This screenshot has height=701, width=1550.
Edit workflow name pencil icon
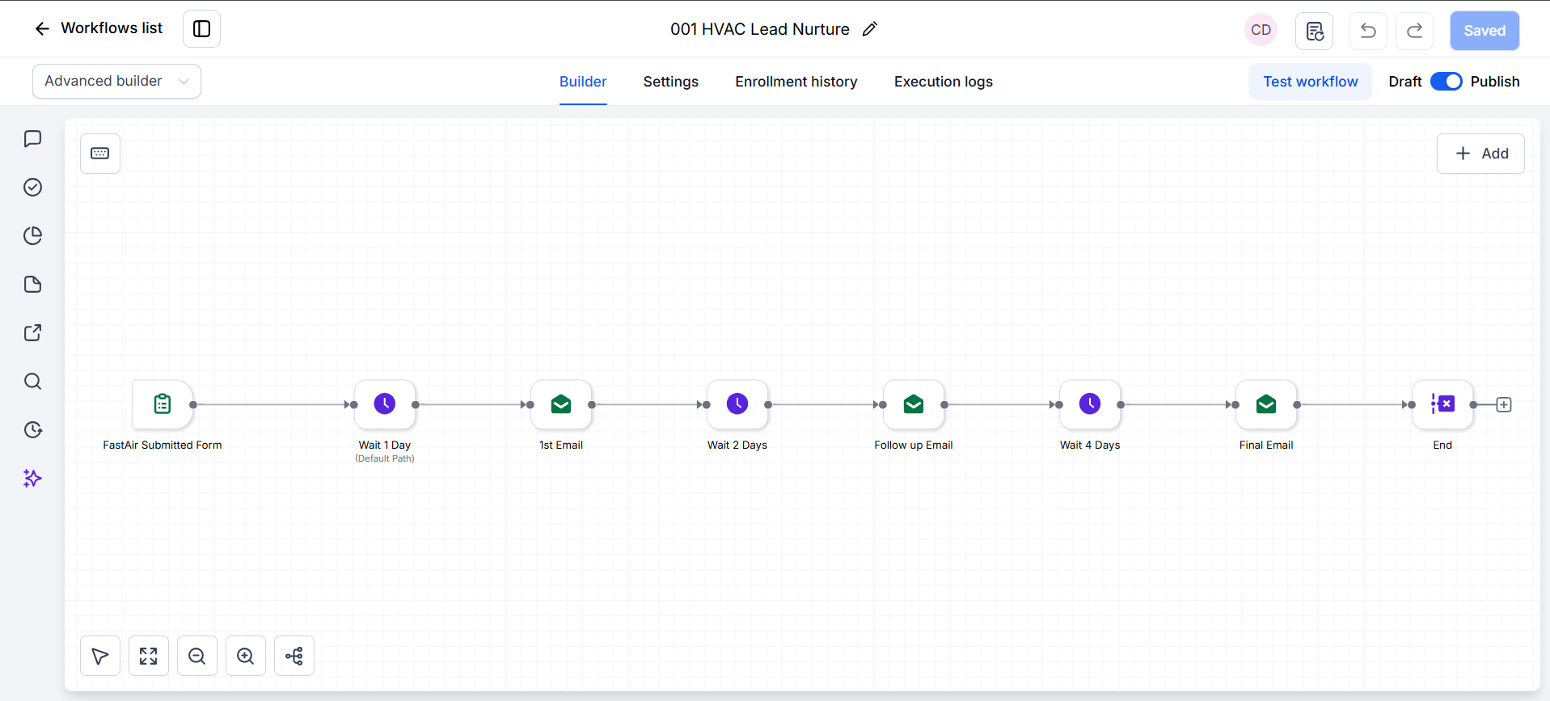[870, 29]
